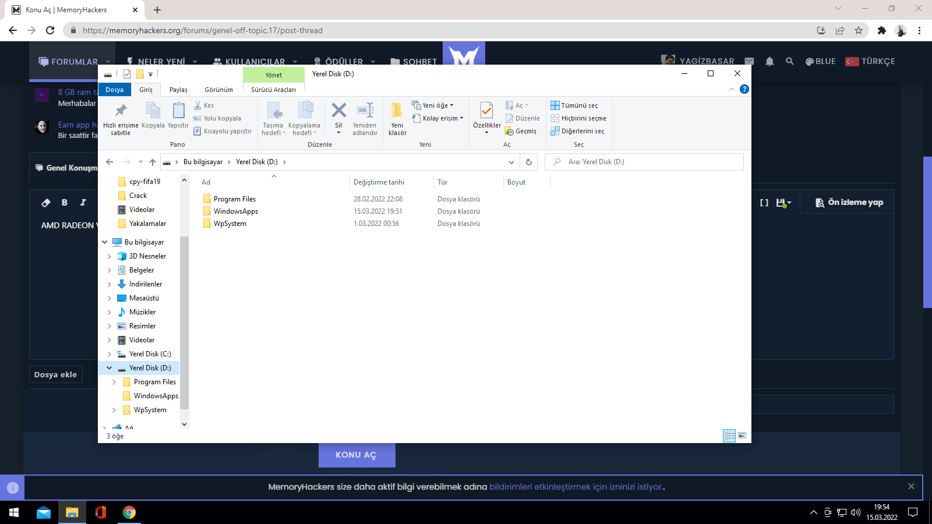Expand Program Files subfolder in tree
The width and height of the screenshot is (932, 524).
(x=114, y=382)
